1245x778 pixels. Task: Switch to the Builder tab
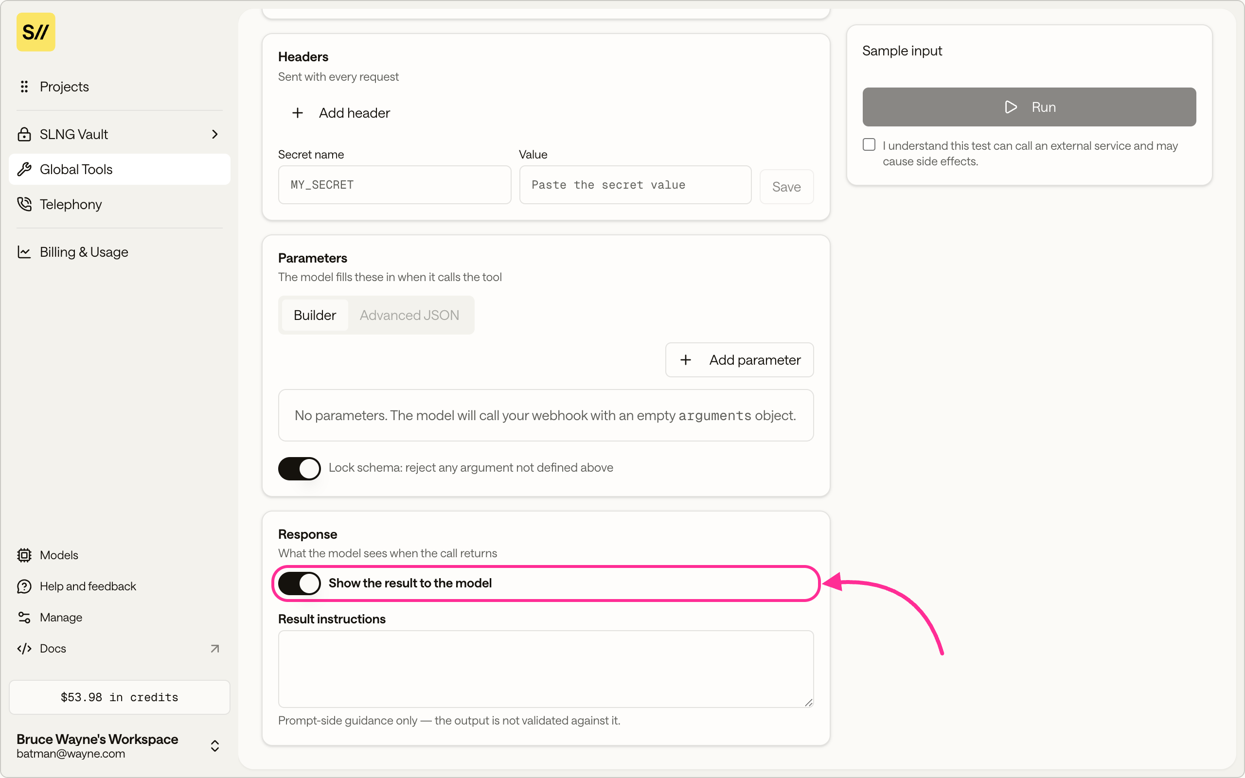tap(315, 315)
